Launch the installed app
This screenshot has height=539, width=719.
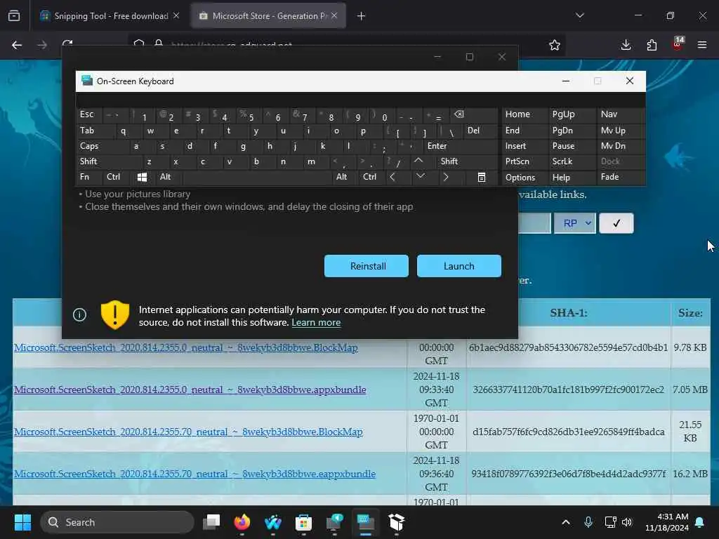pyautogui.click(x=459, y=266)
